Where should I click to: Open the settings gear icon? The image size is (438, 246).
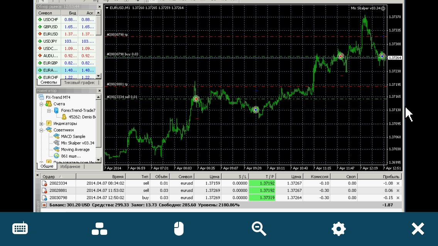click(339, 229)
